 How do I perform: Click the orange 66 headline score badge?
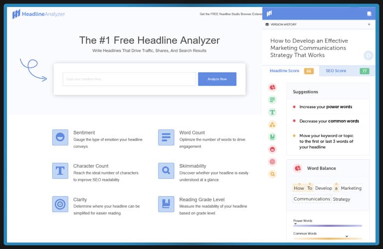(309, 71)
